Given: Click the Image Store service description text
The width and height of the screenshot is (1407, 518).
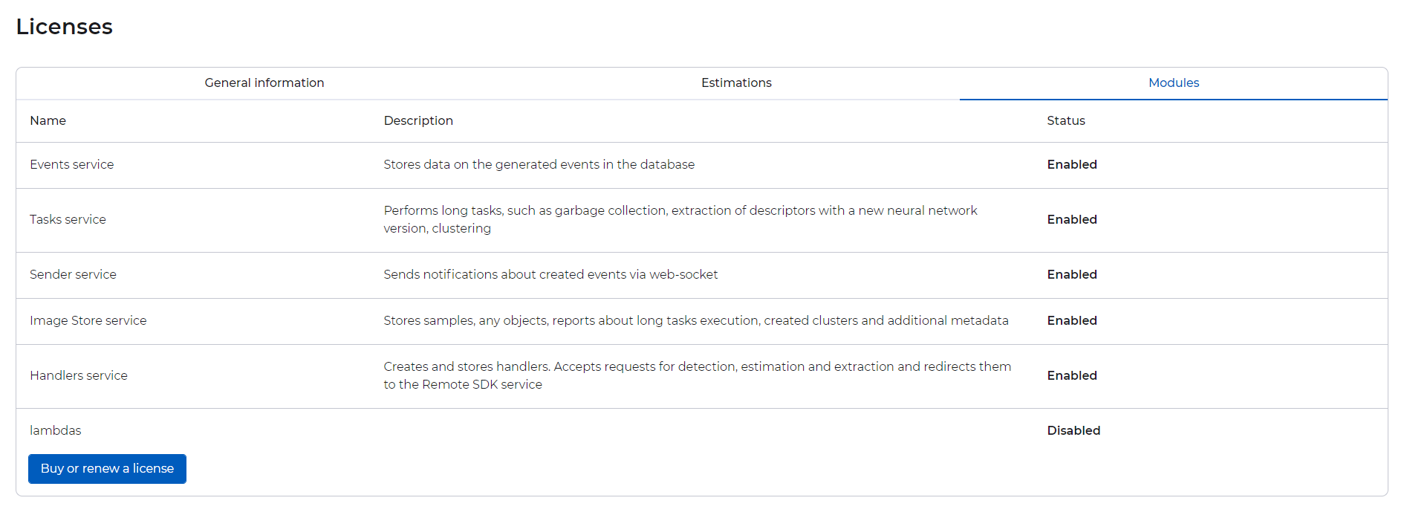Looking at the screenshot, I should (696, 321).
